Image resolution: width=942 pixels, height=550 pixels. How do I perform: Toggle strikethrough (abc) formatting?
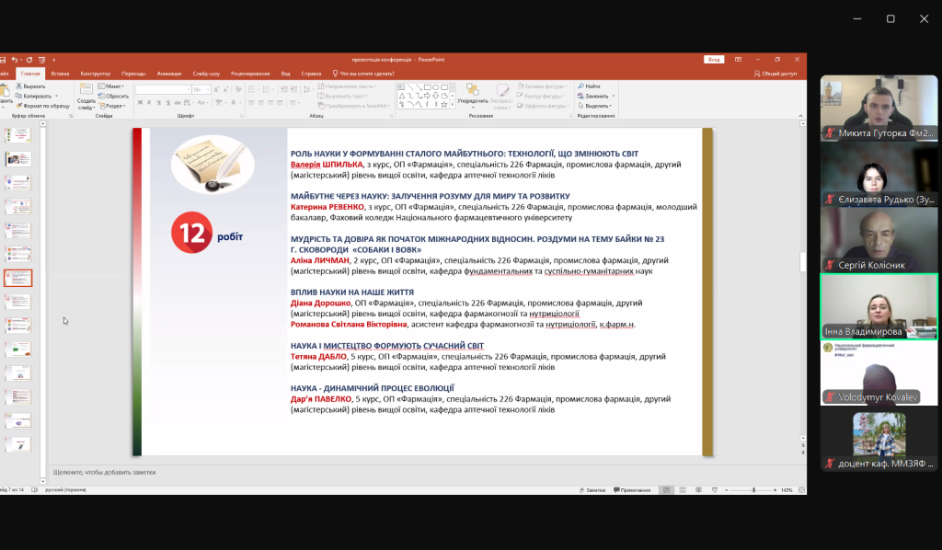tap(178, 103)
